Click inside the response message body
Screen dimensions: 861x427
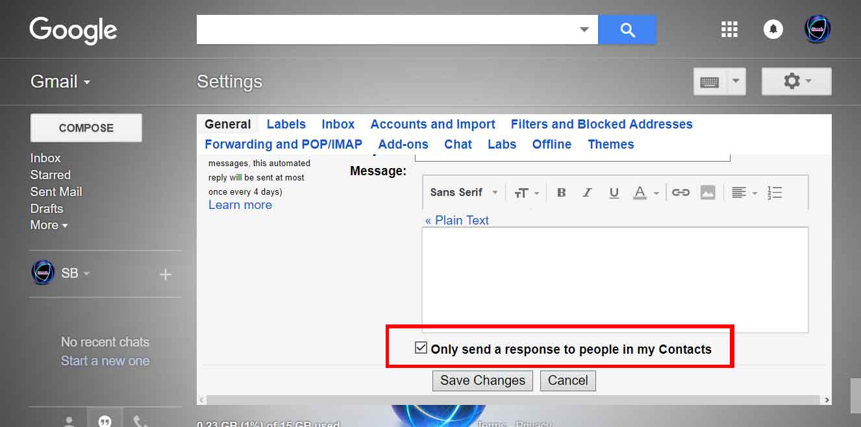[x=615, y=279]
